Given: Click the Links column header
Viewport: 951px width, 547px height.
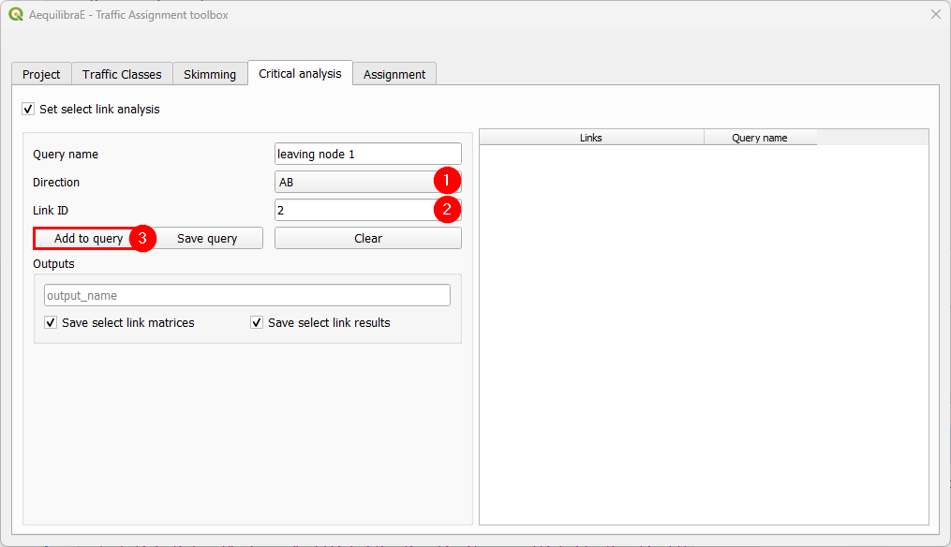Looking at the screenshot, I should (x=591, y=138).
